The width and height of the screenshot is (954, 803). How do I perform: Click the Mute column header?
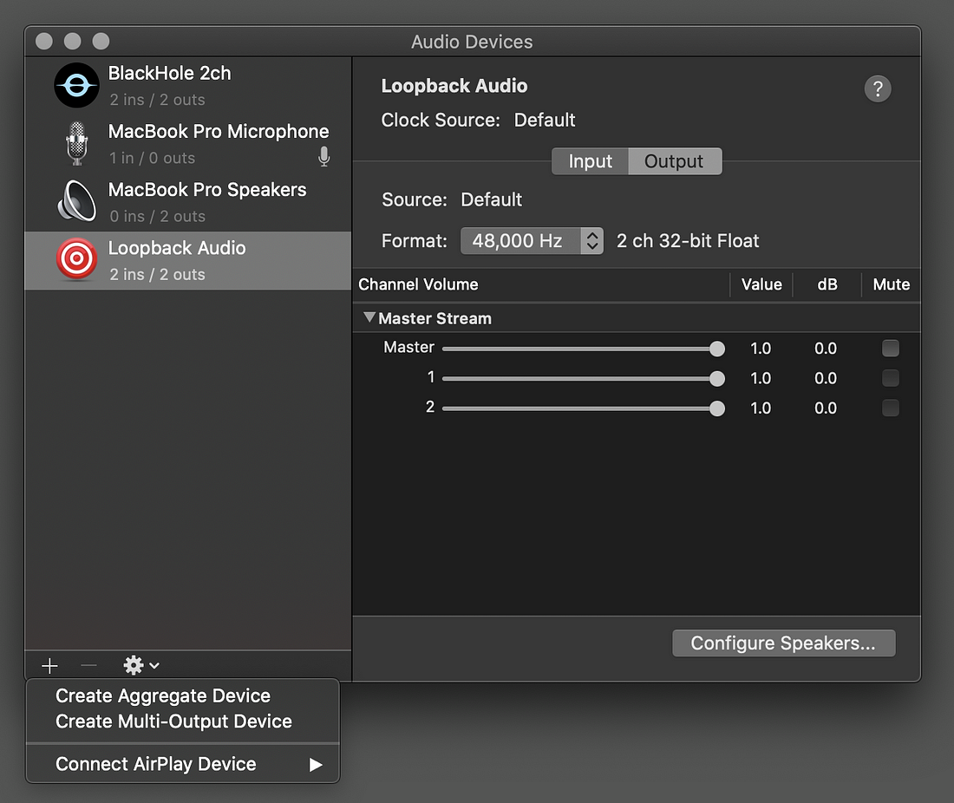(892, 284)
